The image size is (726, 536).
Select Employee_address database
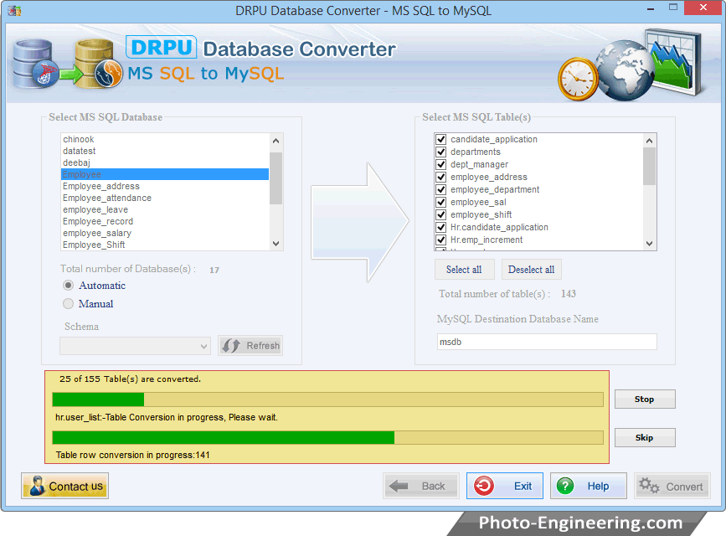[x=164, y=186]
